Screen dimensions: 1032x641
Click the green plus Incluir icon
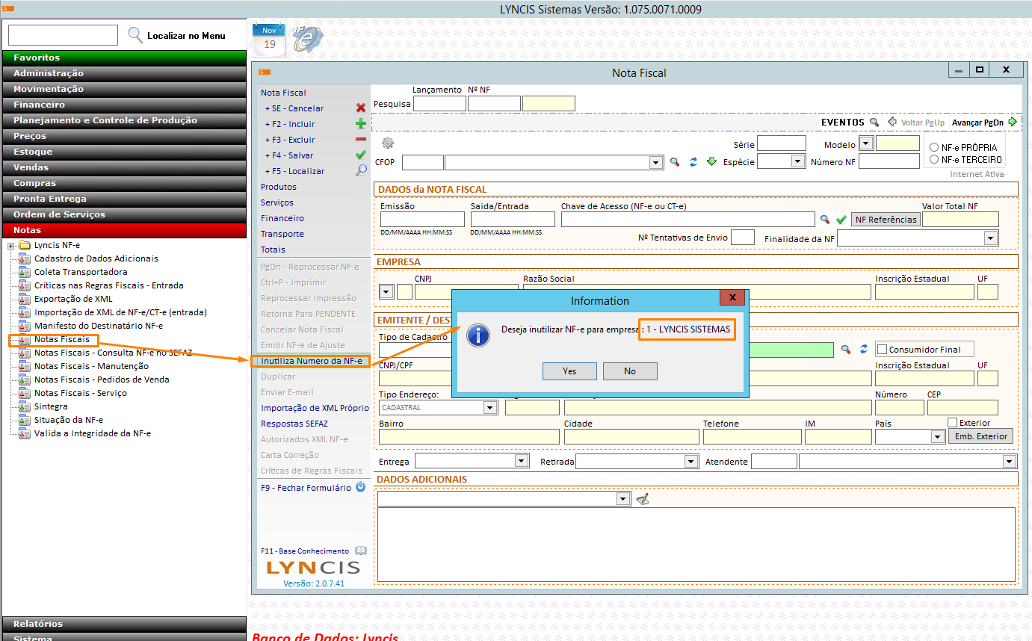click(x=361, y=124)
